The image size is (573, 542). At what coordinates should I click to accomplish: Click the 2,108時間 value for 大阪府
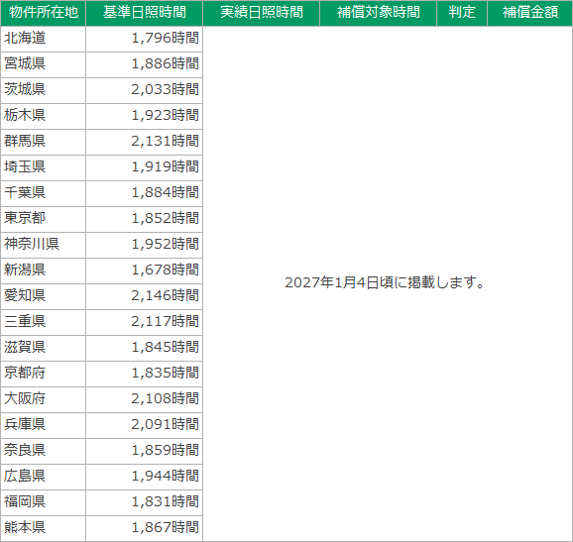coord(145,399)
